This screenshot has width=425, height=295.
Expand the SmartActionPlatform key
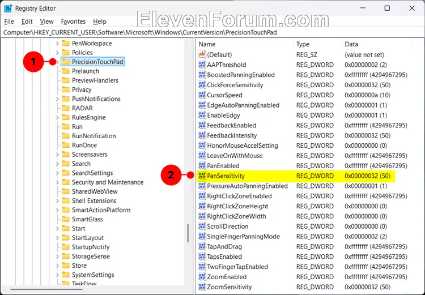coord(57,210)
